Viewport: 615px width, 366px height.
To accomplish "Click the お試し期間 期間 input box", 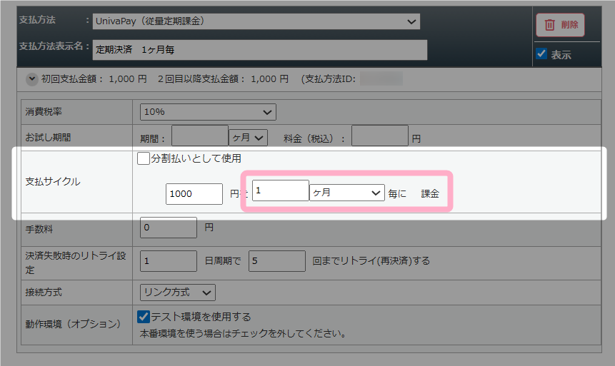I will coord(199,138).
